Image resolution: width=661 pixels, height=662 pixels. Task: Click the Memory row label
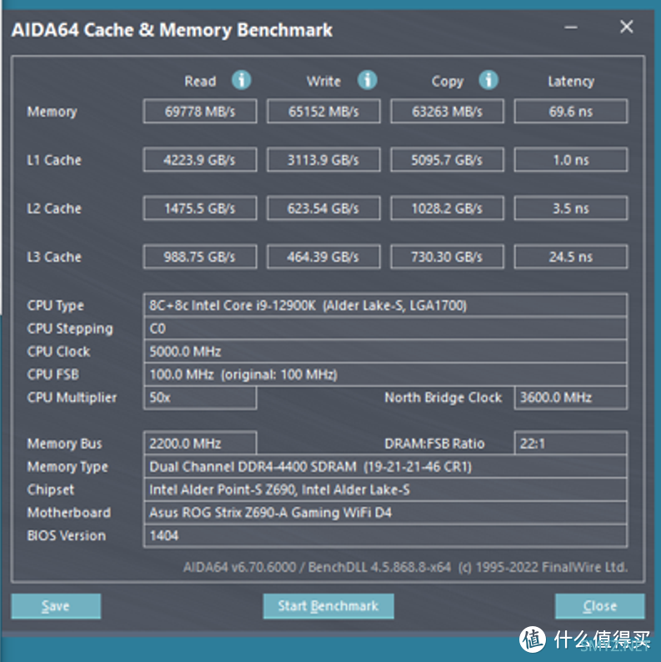[x=53, y=112]
